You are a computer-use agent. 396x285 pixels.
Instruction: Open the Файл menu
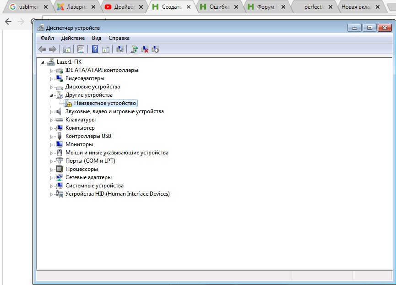tap(47, 38)
